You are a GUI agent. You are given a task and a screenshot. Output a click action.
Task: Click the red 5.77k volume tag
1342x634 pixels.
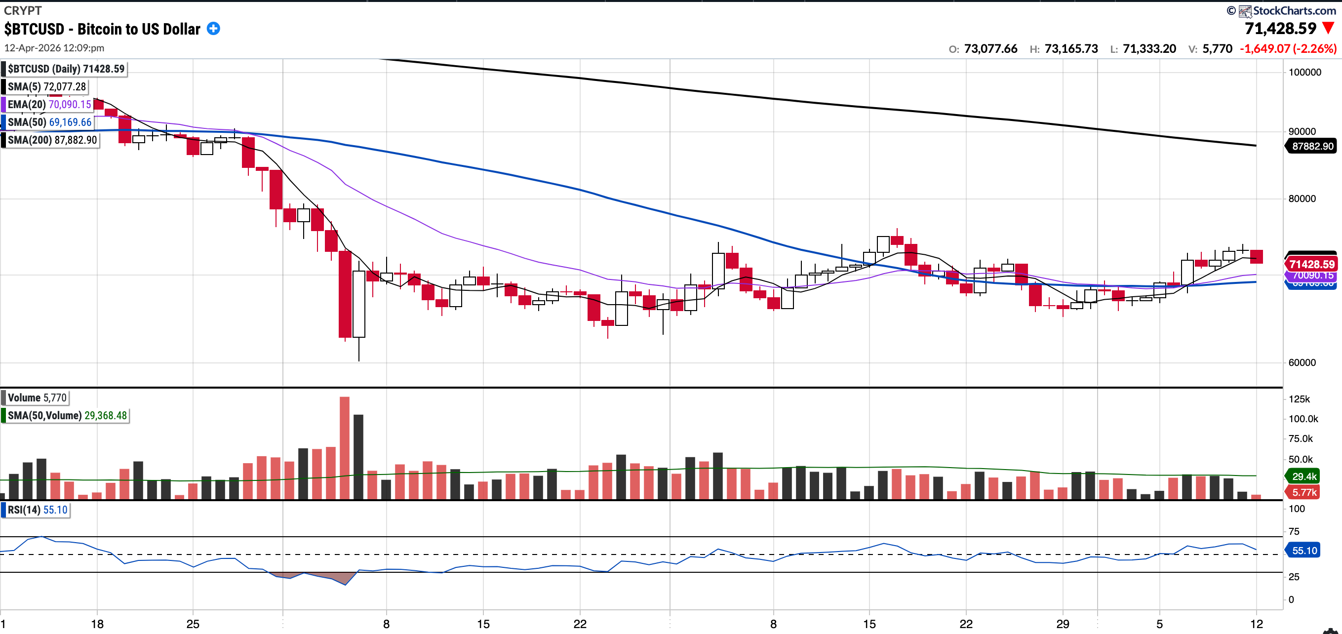click(x=1303, y=492)
